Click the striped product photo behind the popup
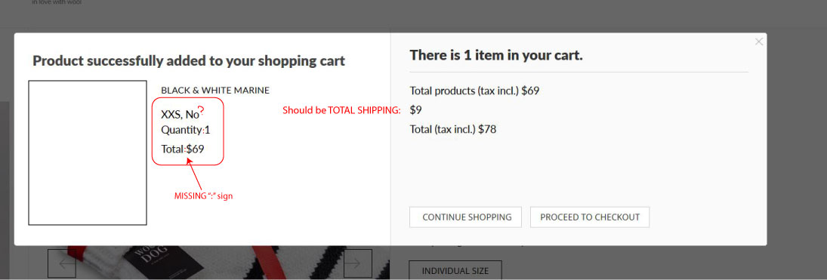The image size is (827, 280). pos(211,263)
